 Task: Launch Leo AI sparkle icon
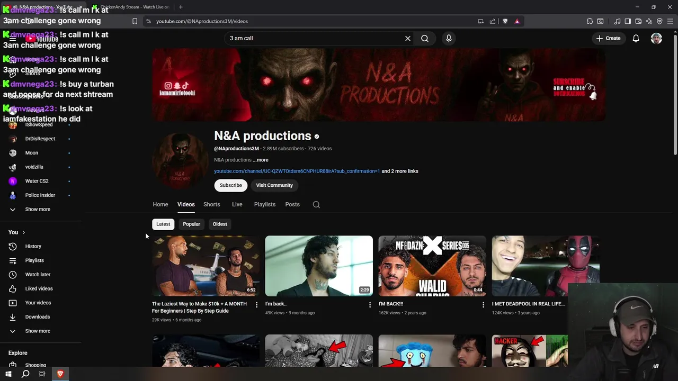coord(649,21)
